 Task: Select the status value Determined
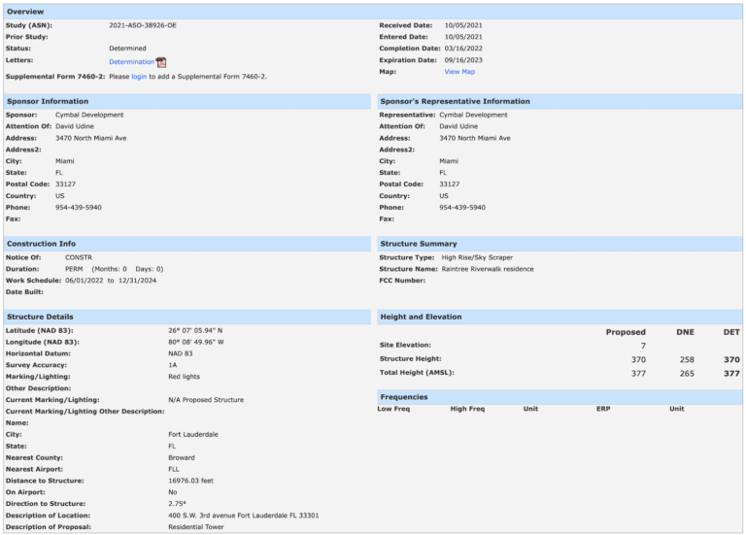coord(127,48)
